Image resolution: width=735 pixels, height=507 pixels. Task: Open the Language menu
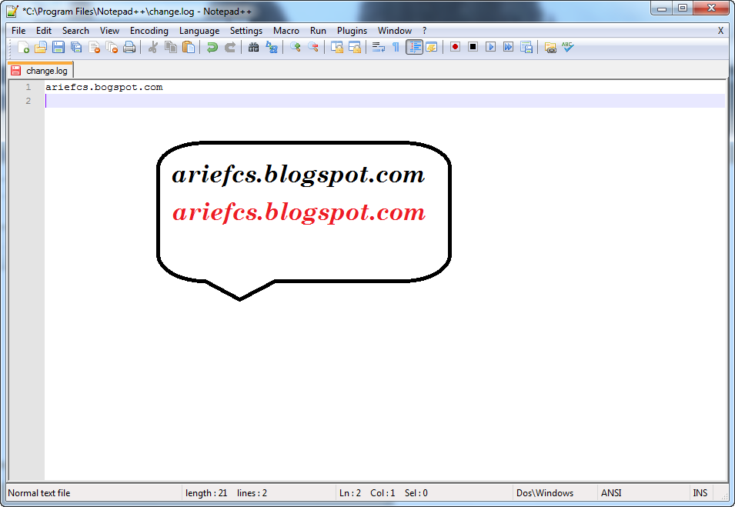199,31
